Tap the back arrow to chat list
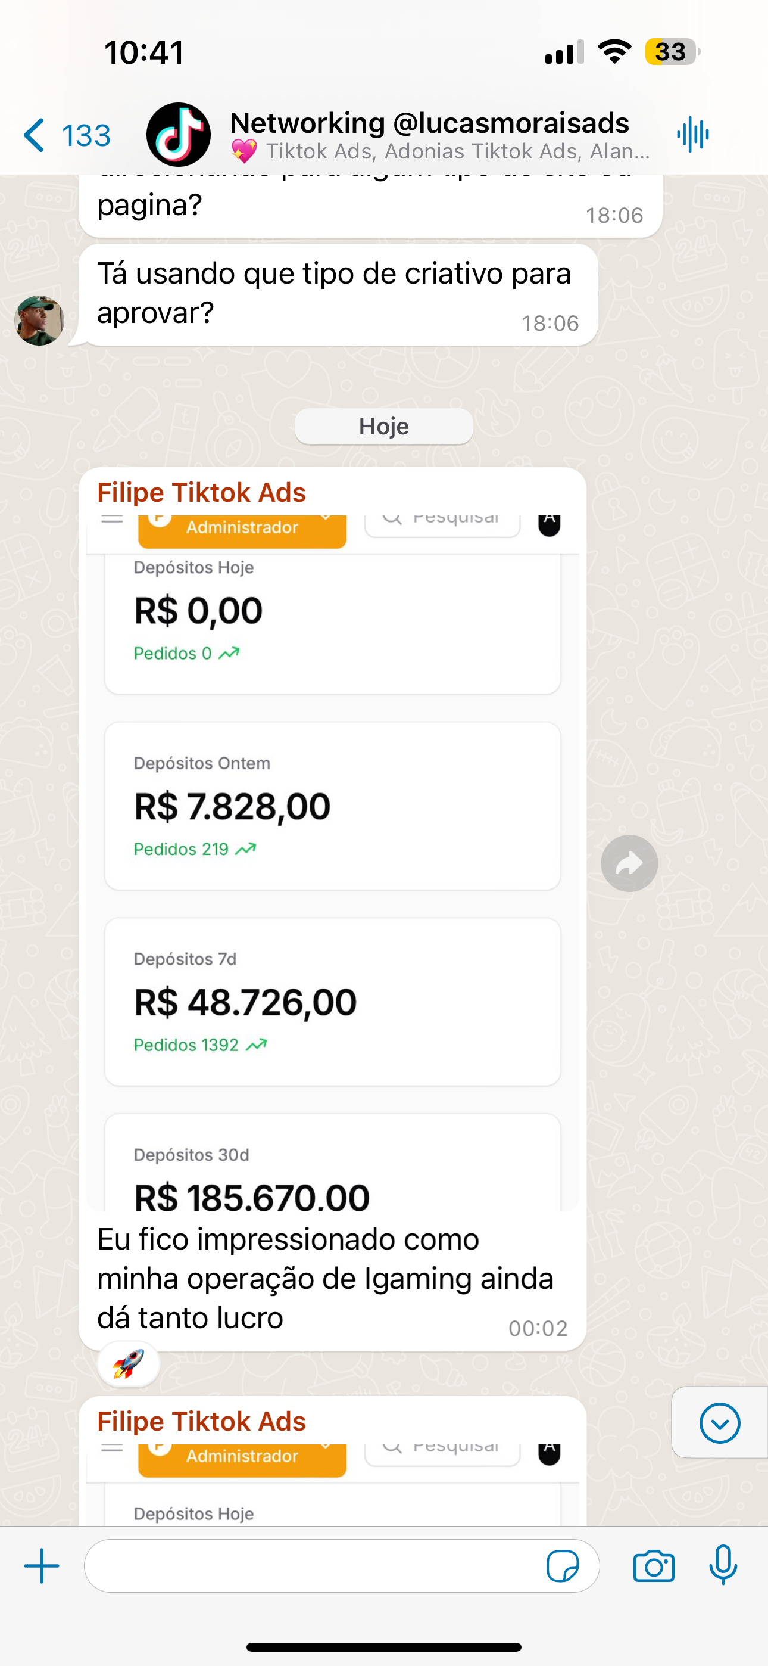768x1666 pixels. tap(35, 135)
